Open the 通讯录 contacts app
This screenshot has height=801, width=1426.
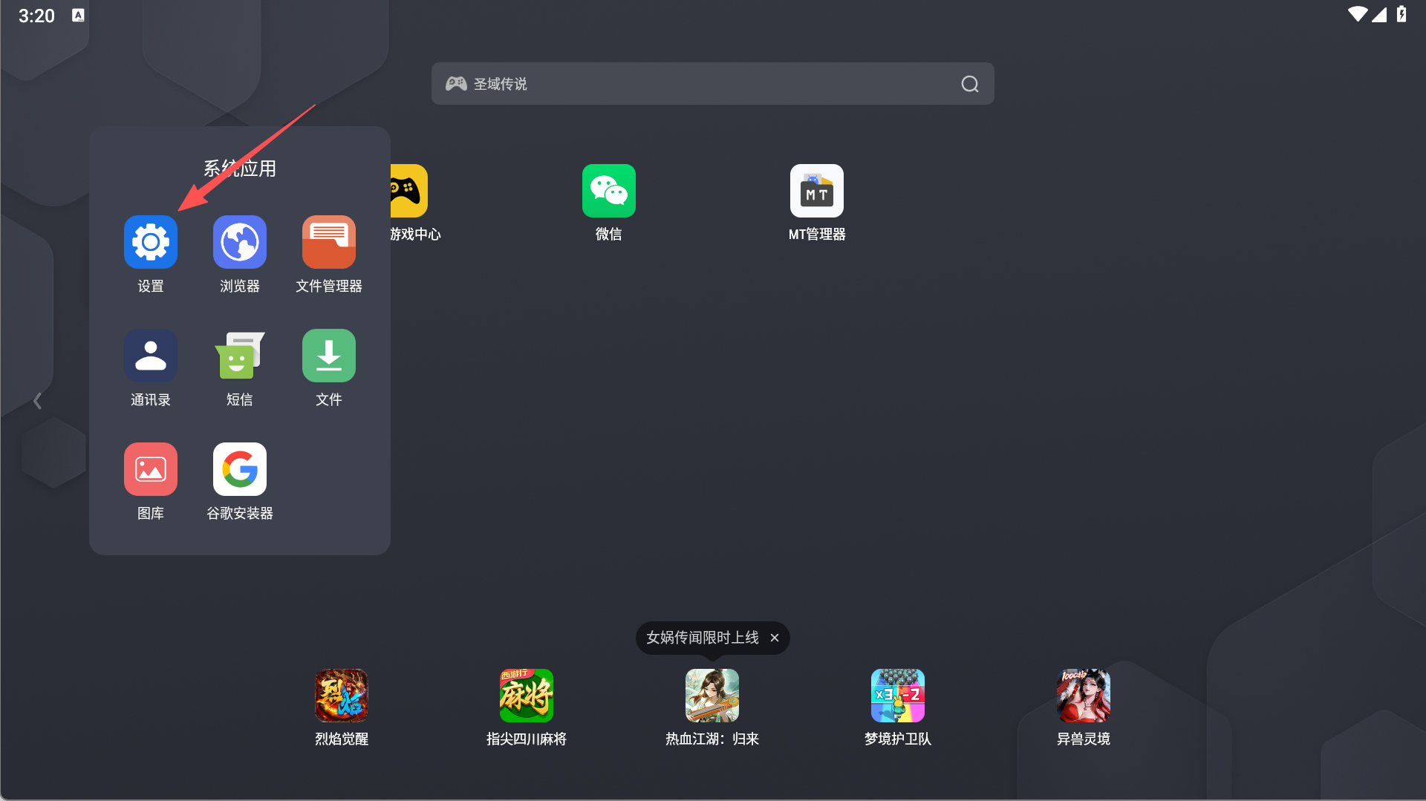(x=150, y=355)
